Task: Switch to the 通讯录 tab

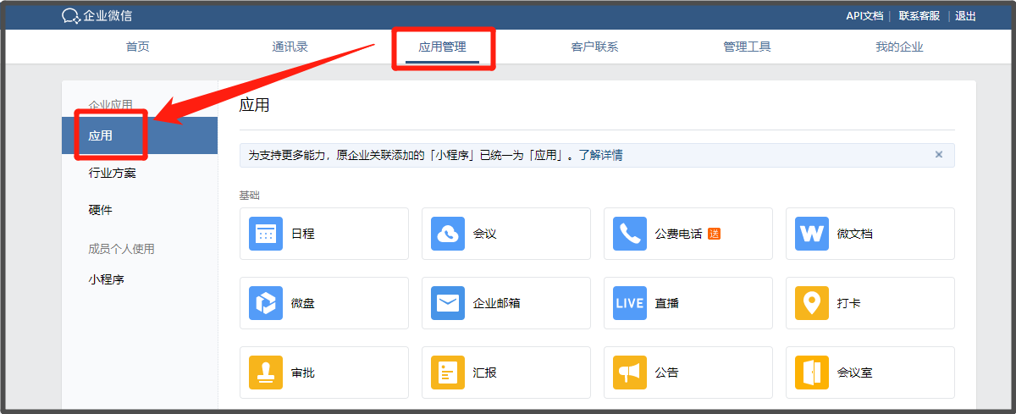Action: tap(290, 47)
